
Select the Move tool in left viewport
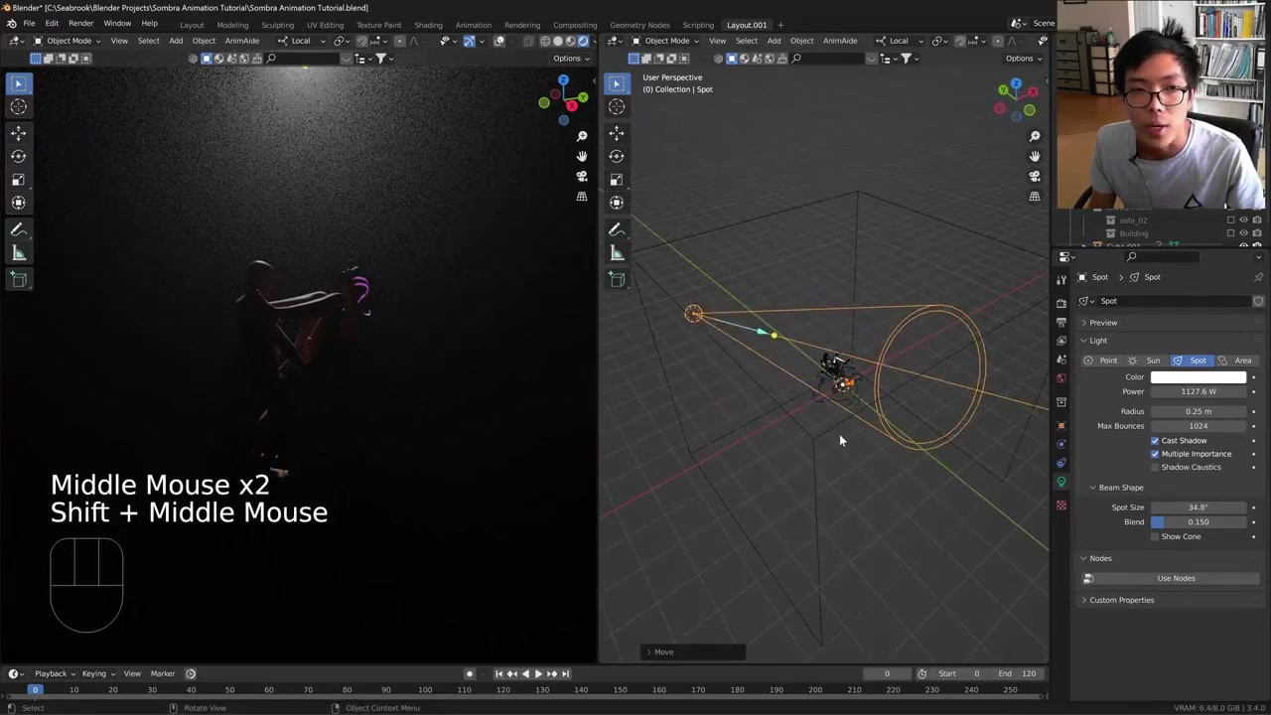point(19,132)
